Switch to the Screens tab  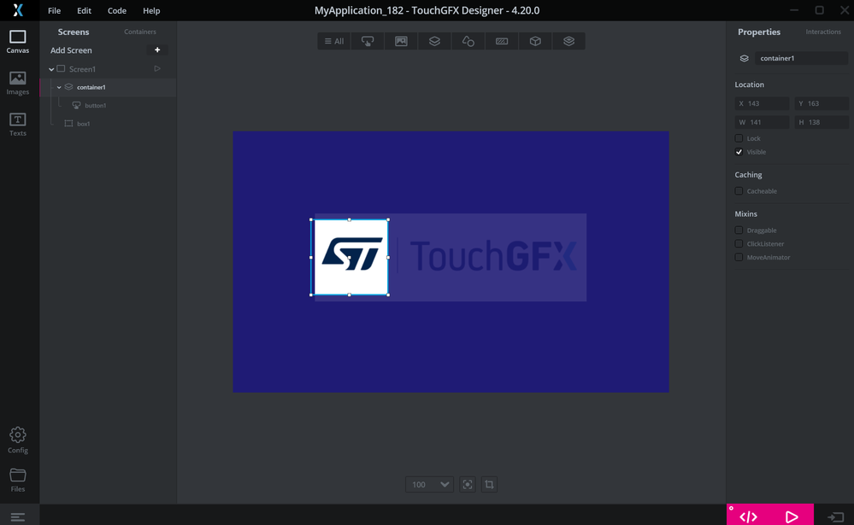coord(74,32)
